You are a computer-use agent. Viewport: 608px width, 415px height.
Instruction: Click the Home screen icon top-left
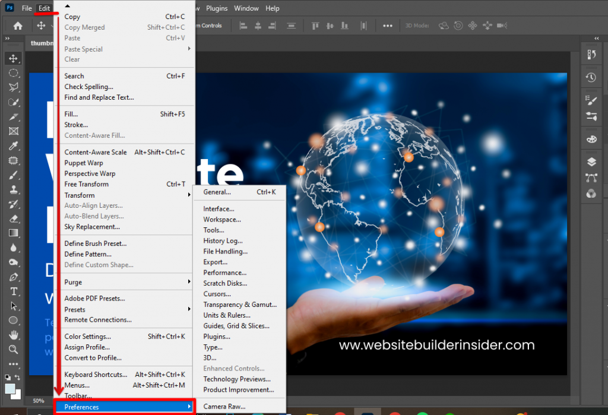coord(17,26)
